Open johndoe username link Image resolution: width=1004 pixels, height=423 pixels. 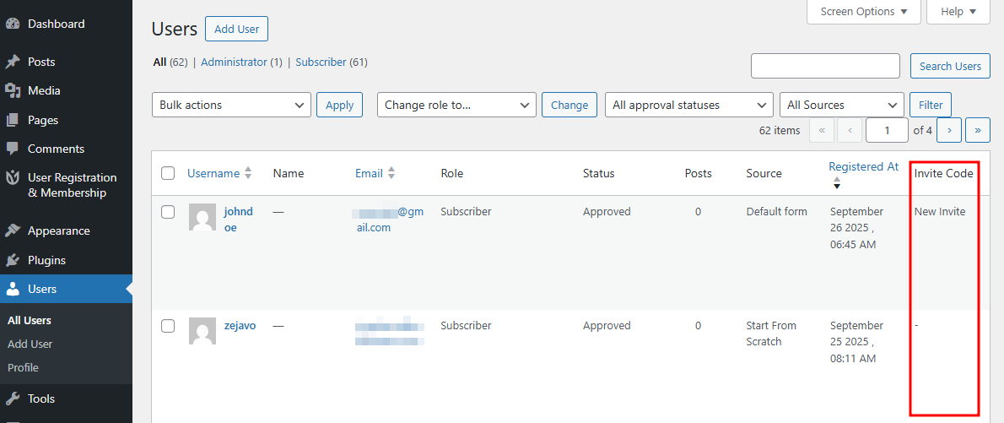tap(238, 220)
